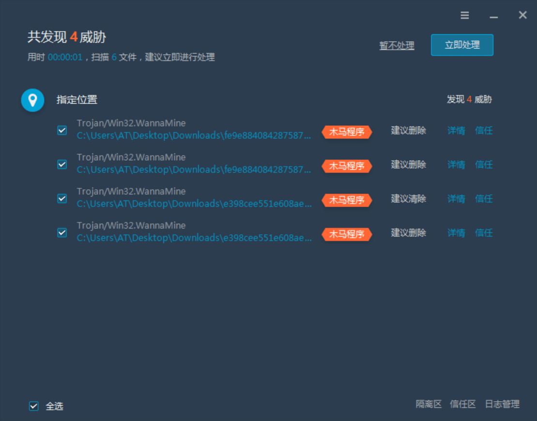
Task: Click 暂不处理 to skip handling
Action: click(x=397, y=45)
